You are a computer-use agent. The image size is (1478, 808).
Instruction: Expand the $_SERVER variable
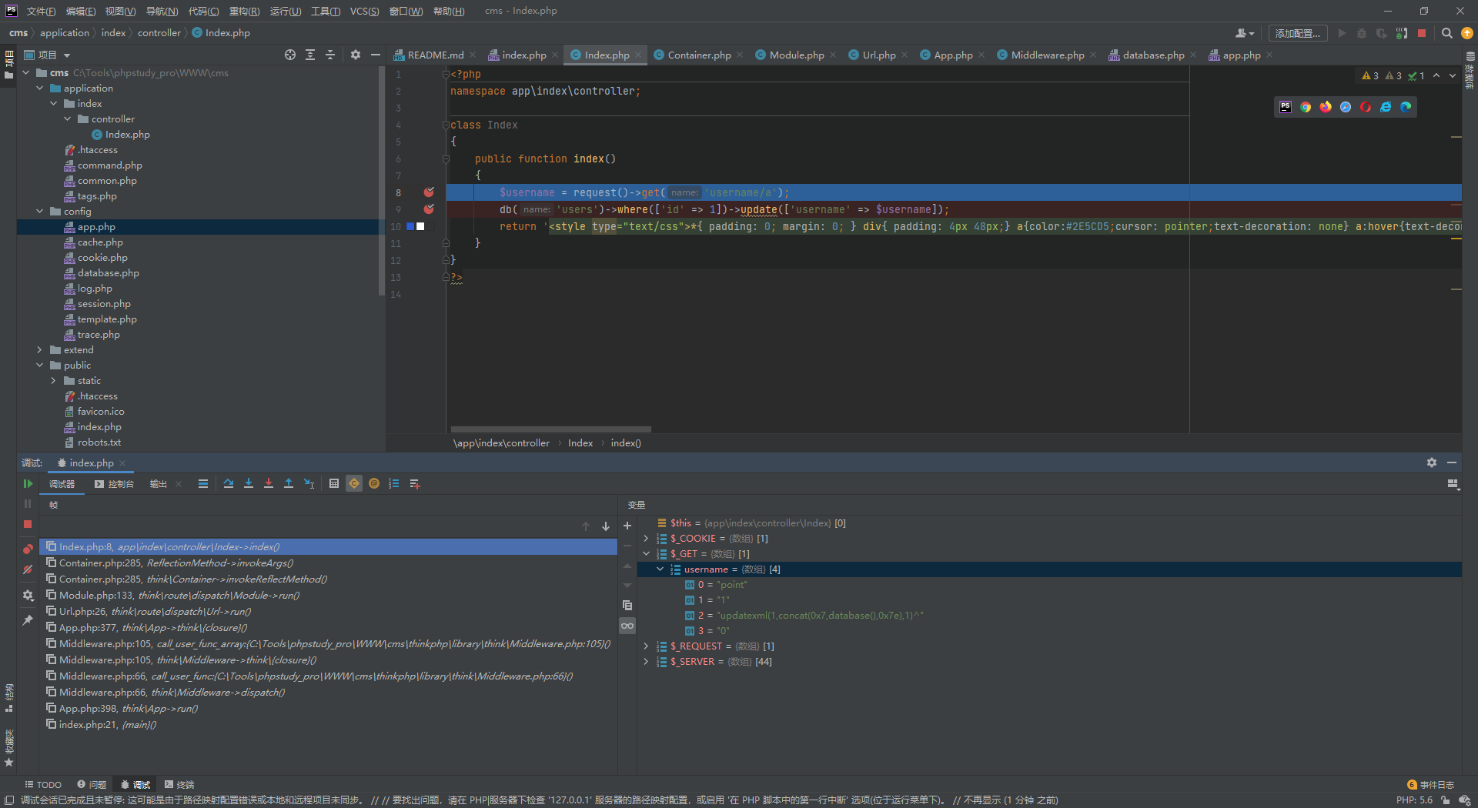(646, 662)
